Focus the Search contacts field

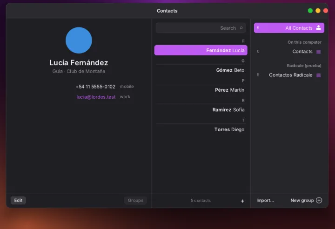(201, 28)
